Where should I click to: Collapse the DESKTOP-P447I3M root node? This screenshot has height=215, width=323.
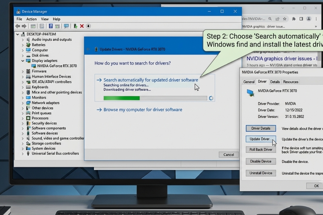click(17, 34)
